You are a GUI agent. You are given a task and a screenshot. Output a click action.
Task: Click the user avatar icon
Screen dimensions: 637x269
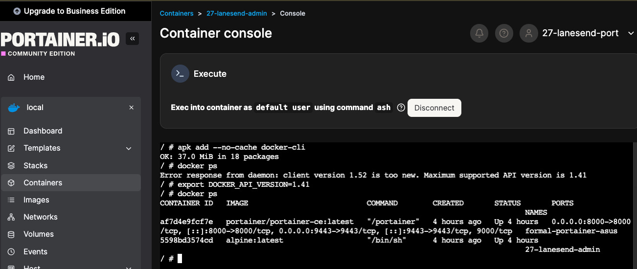(528, 33)
